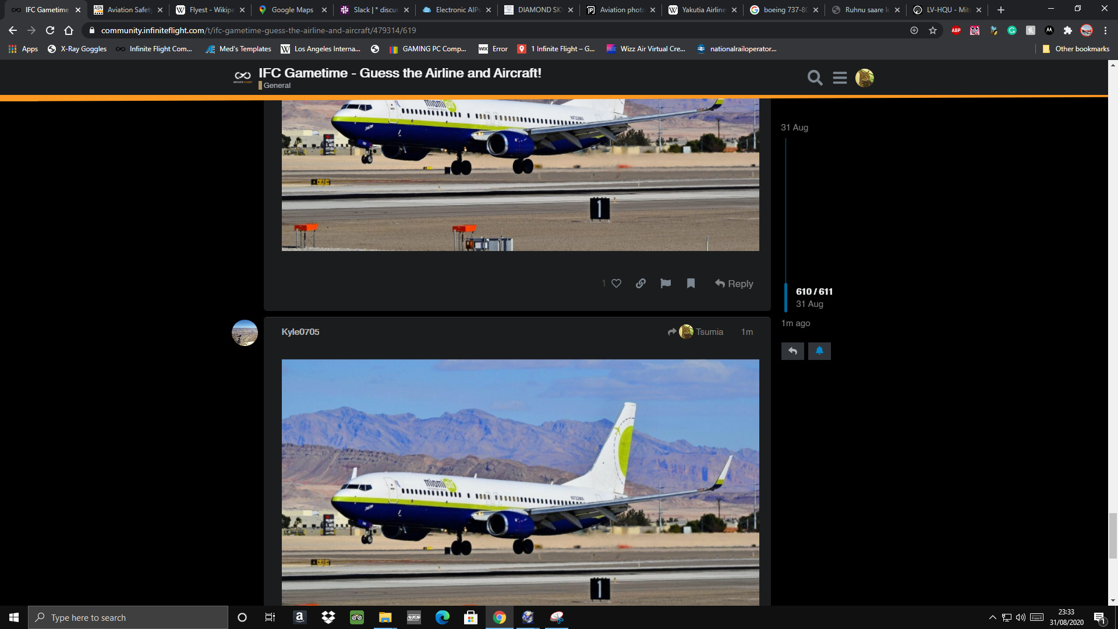Image resolution: width=1118 pixels, height=629 pixels.
Task: Switch to Google Maps tab
Action: 292,10
